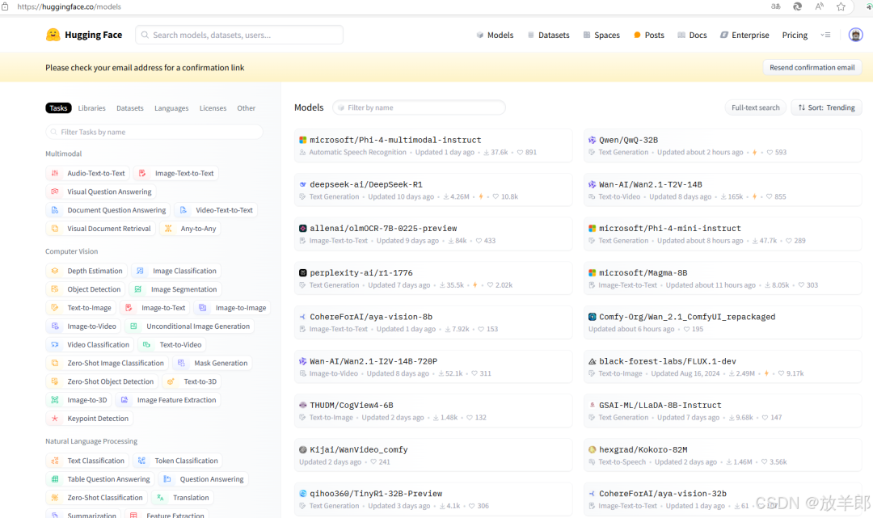Click the Hugging Face emoji logo
This screenshot has width=873, height=518.
(53, 35)
